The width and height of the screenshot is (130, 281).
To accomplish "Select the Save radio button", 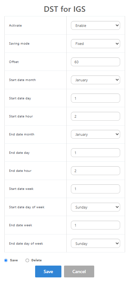I will [x=6, y=260].
